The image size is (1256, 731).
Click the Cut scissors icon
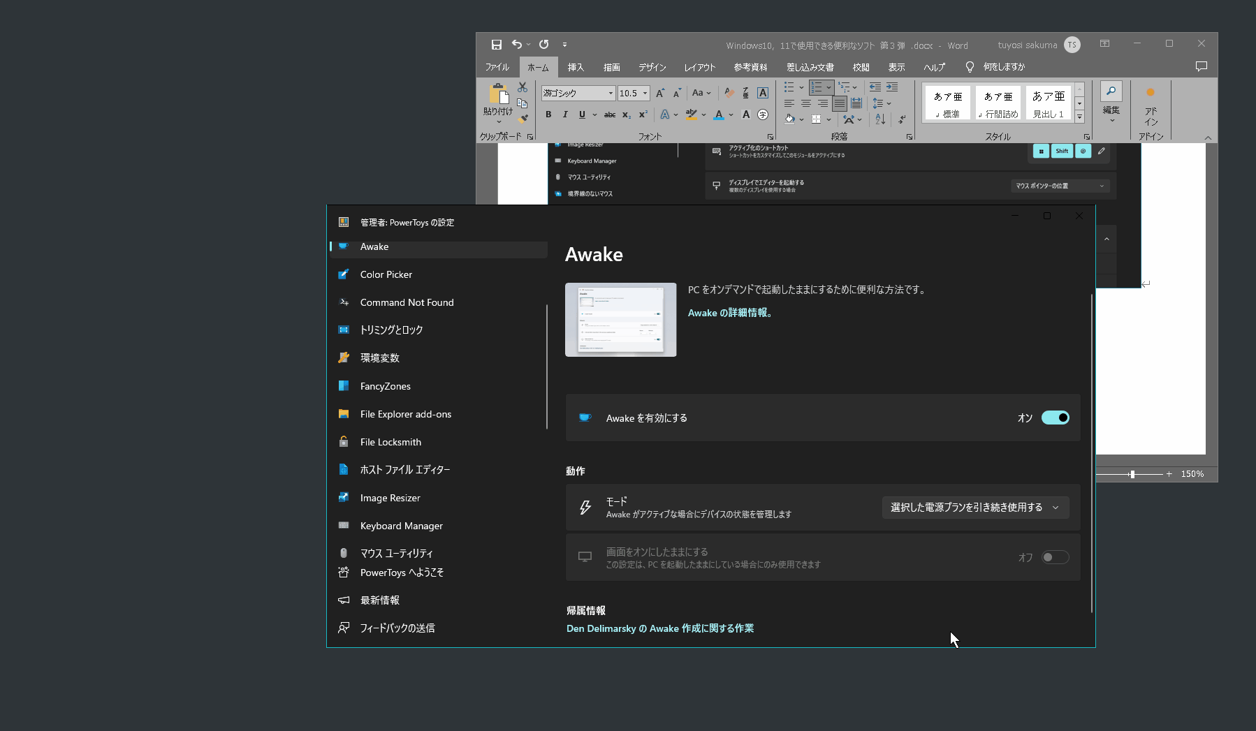point(523,87)
